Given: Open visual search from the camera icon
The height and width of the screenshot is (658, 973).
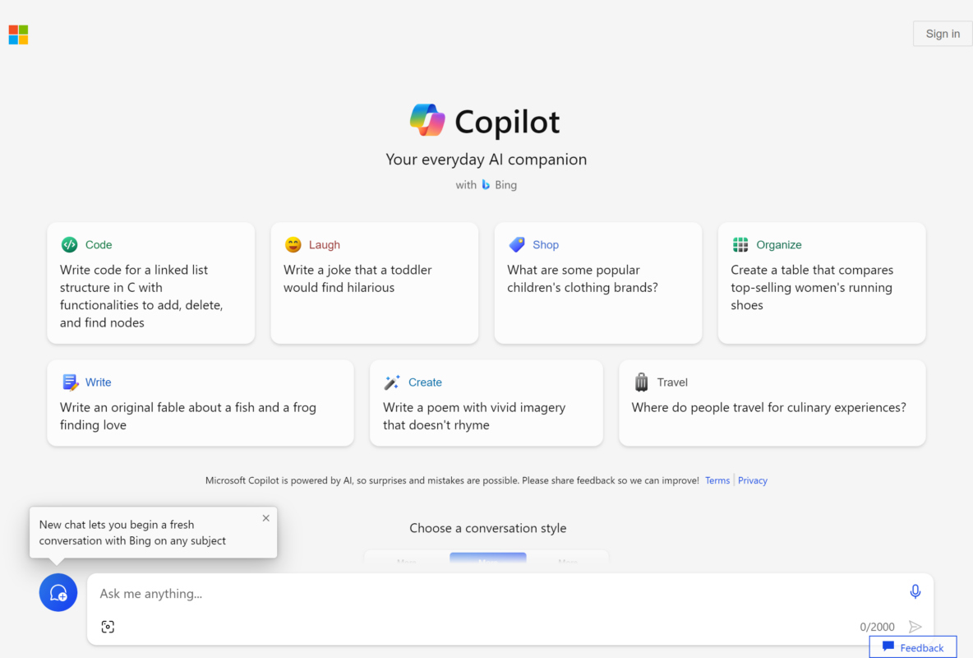Looking at the screenshot, I should (108, 626).
